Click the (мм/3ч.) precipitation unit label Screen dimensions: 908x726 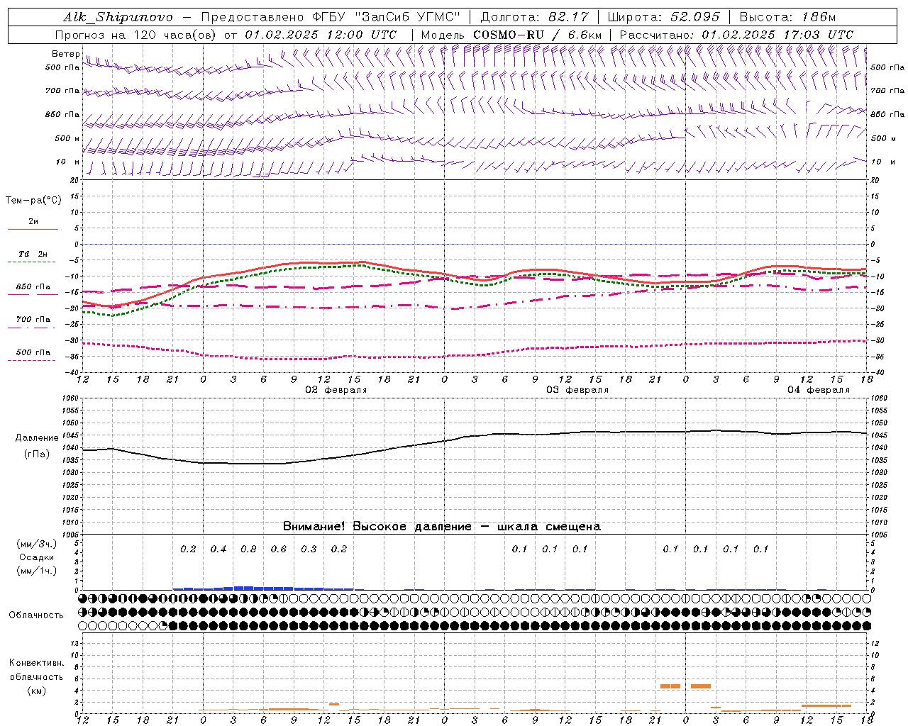click(x=37, y=544)
